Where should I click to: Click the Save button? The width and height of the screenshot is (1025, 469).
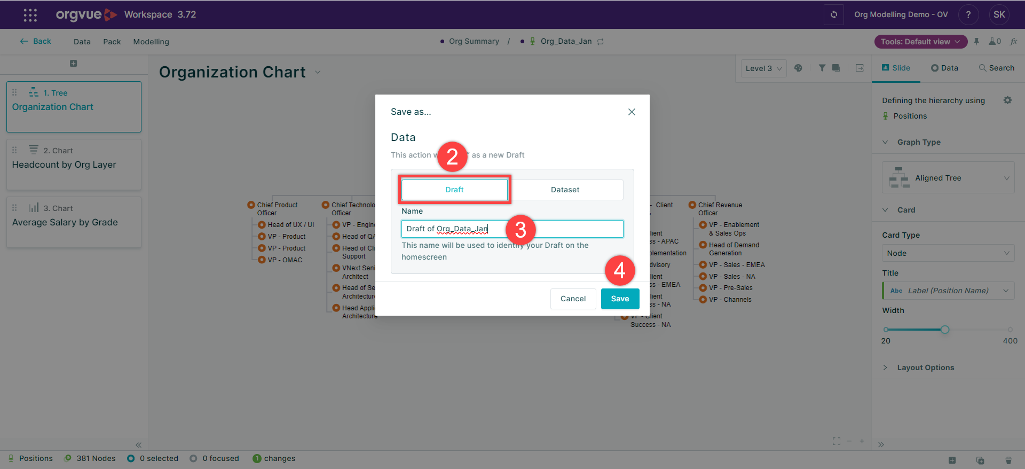[x=620, y=299]
